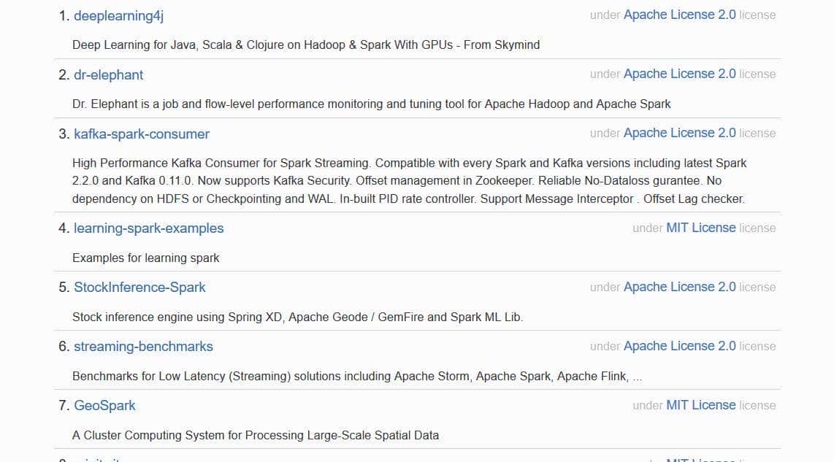Click the Stock inference engine description
This screenshot has width=834, height=462.
pyautogui.click(x=297, y=317)
